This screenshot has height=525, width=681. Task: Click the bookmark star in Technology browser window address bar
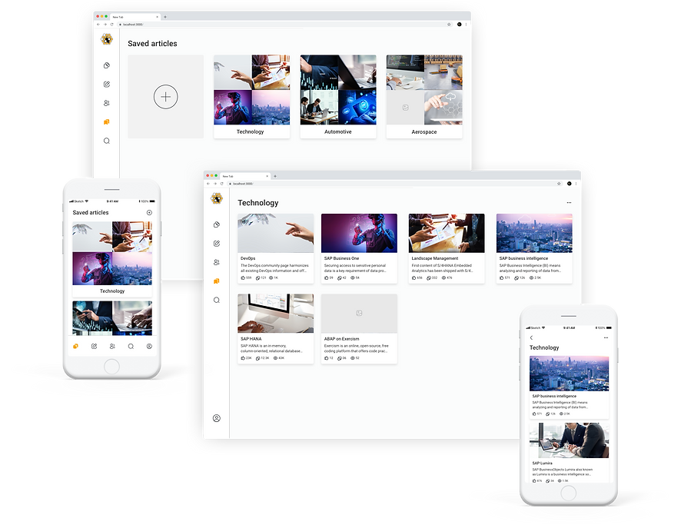(x=559, y=184)
